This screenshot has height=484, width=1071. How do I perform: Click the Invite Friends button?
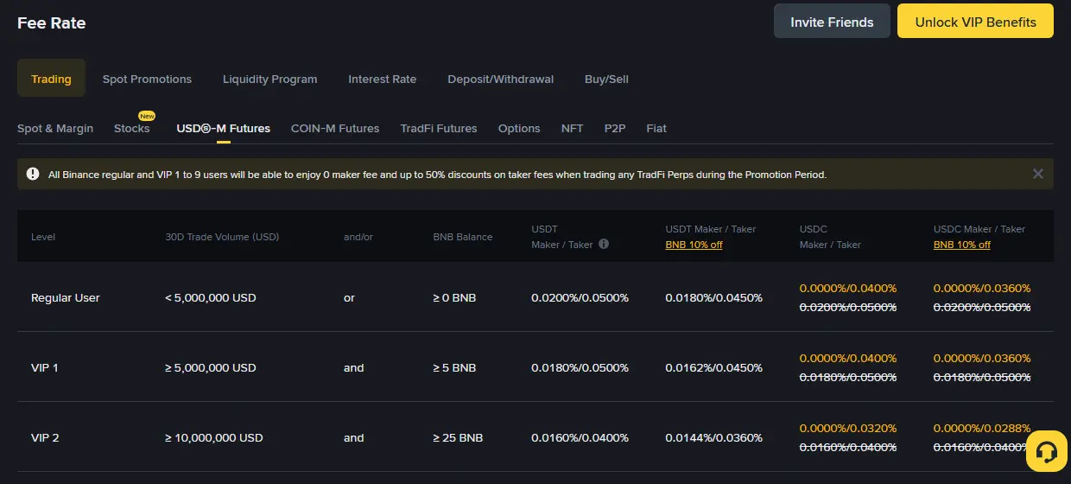pyautogui.click(x=832, y=22)
